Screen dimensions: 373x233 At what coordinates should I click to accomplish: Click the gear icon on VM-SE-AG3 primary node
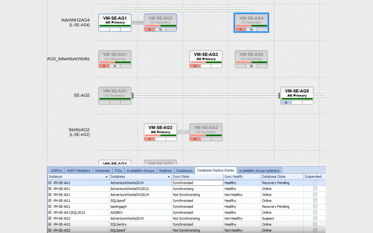[x=194, y=66]
